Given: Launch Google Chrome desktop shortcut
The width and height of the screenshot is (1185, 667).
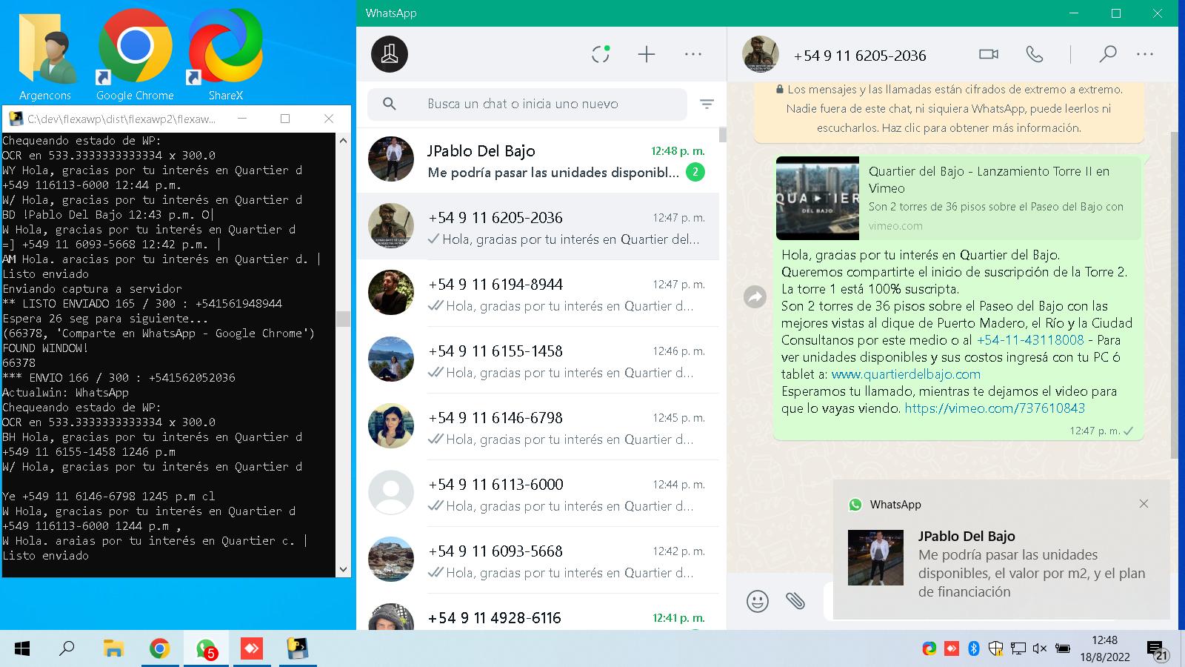Looking at the screenshot, I should click(x=135, y=56).
